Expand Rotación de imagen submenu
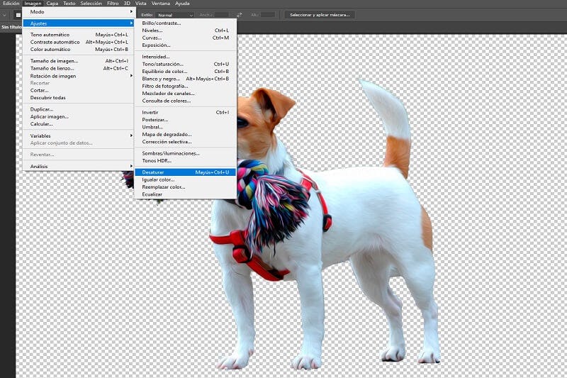 click(x=79, y=76)
